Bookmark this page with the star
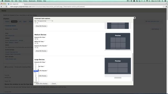The image size is (168, 94). point(164,7)
